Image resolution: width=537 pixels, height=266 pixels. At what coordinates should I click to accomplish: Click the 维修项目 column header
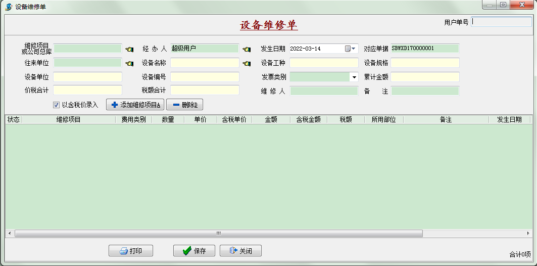tap(68, 120)
